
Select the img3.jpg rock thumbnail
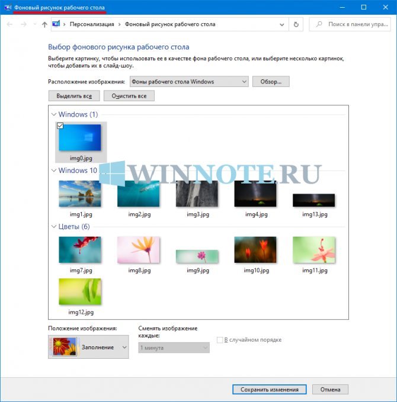tap(197, 194)
